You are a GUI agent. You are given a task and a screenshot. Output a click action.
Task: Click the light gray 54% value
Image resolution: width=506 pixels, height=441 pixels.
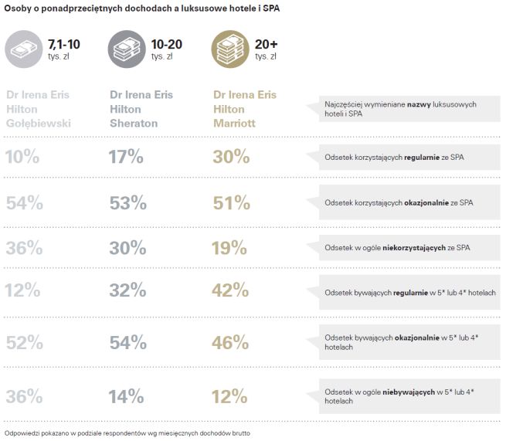pos(23,203)
